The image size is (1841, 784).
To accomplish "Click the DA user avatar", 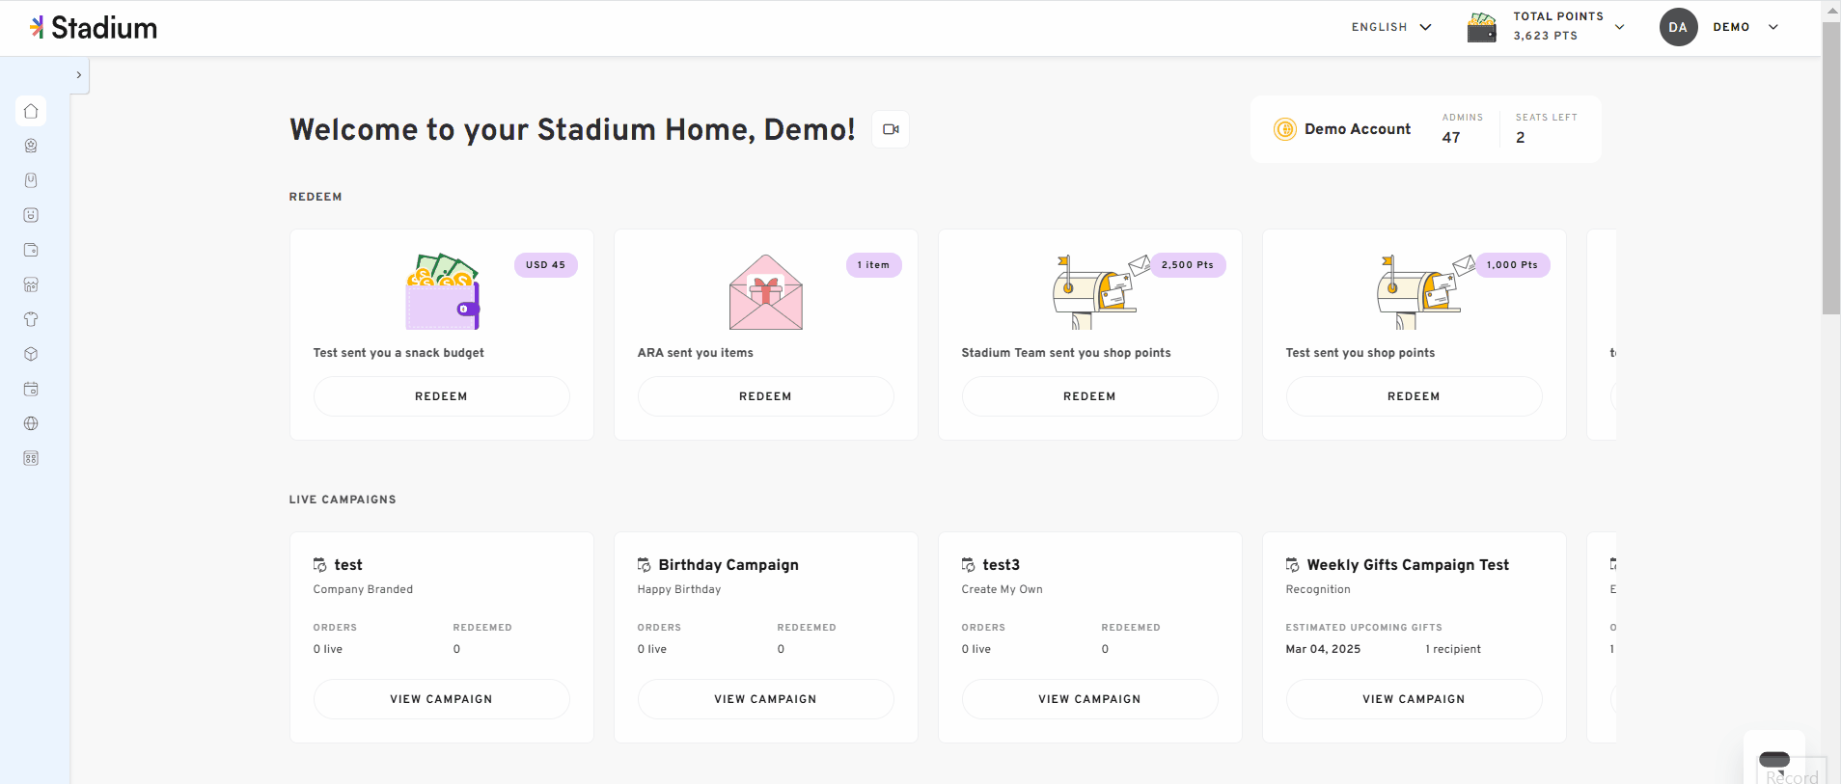I will [x=1678, y=27].
